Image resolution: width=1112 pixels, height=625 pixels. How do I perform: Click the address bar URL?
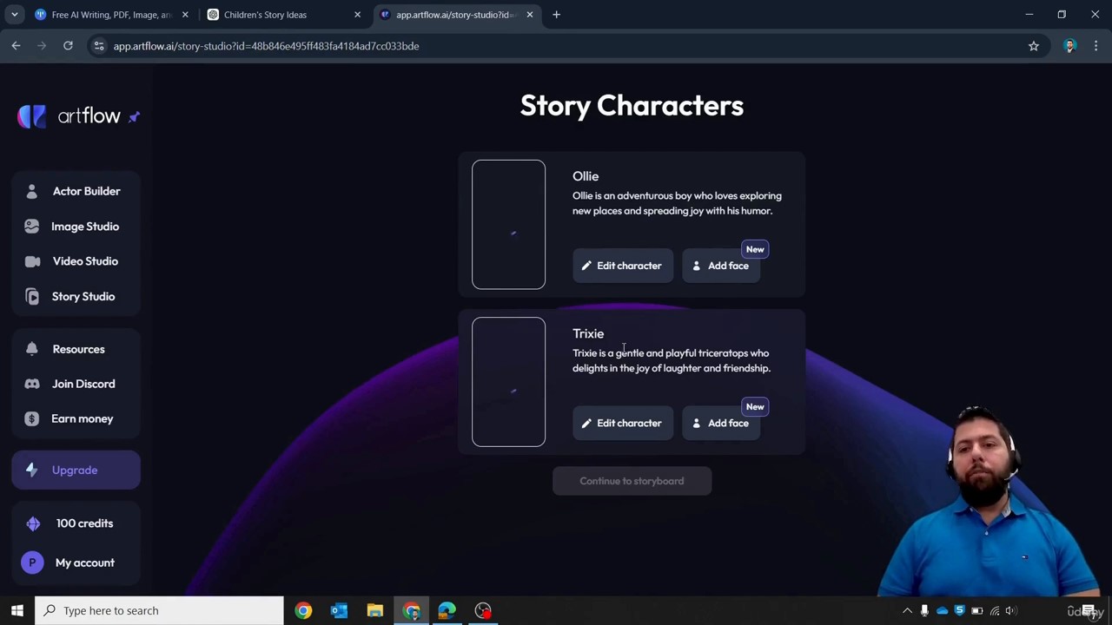pos(266,46)
